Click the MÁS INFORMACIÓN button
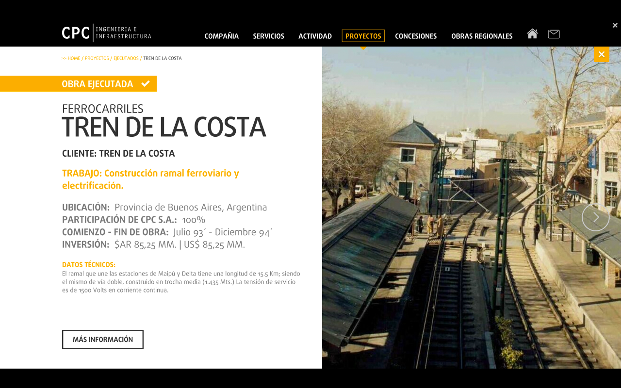Image resolution: width=621 pixels, height=388 pixels. [103, 339]
